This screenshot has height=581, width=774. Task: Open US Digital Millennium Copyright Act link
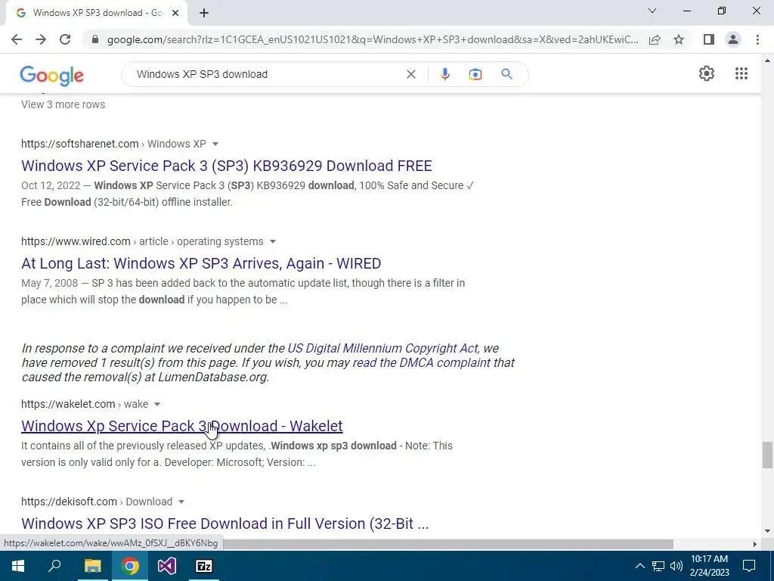click(383, 348)
